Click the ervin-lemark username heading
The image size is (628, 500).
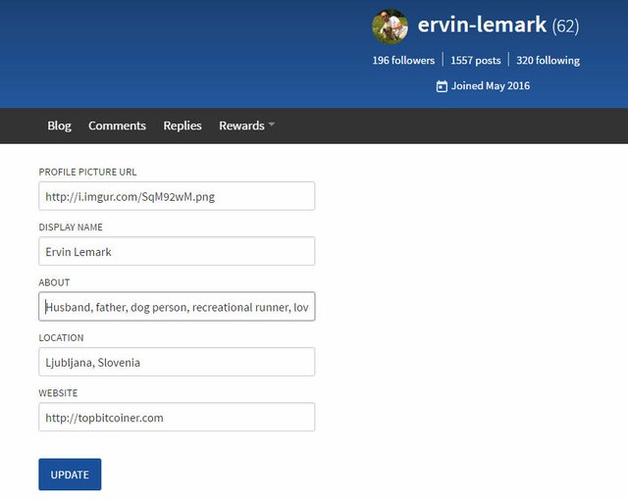point(482,25)
